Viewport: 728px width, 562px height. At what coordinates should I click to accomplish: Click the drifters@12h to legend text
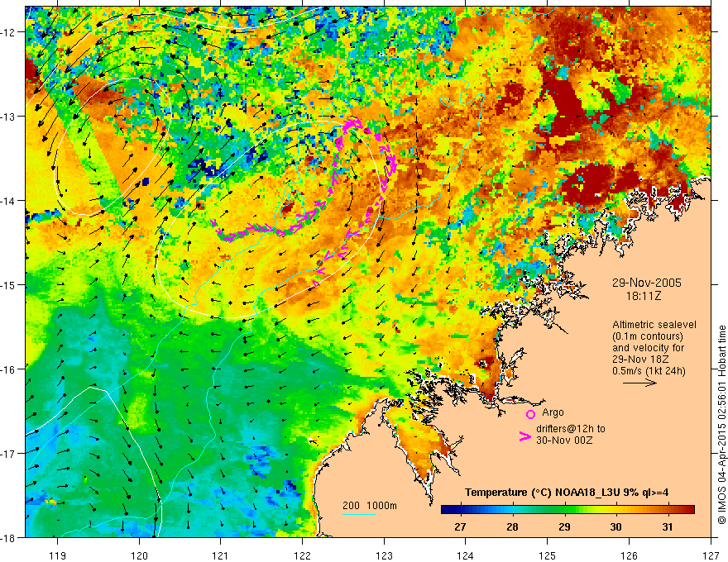point(571,429)
